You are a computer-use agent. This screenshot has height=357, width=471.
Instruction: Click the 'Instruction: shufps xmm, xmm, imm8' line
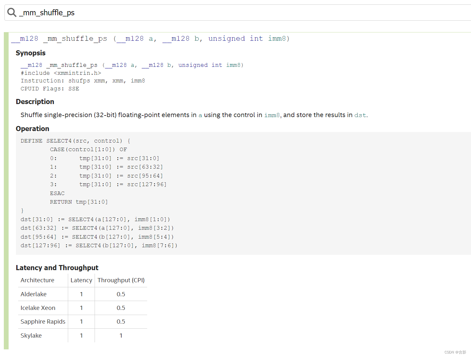pyautogui.click(x=83, y=81)
